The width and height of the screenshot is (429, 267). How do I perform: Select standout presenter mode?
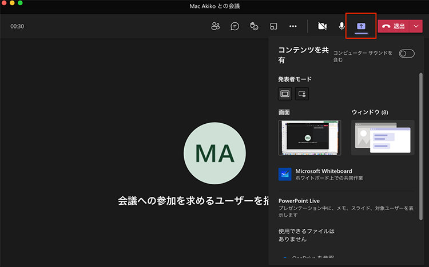tap(302, 94)
